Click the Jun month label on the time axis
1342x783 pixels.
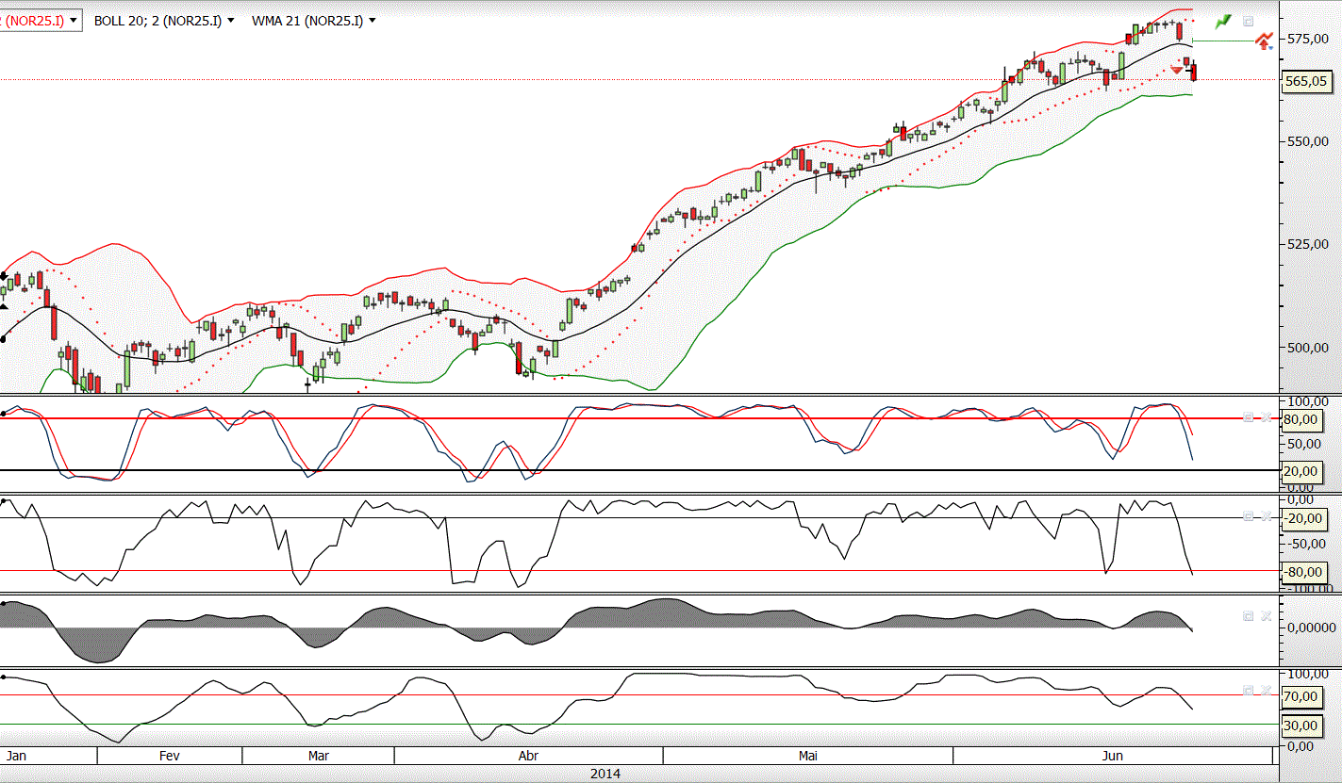[x=1113, y=756]
